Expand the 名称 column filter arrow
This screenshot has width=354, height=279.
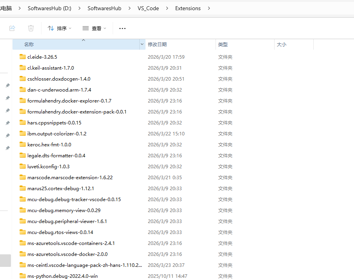point(142,44)
